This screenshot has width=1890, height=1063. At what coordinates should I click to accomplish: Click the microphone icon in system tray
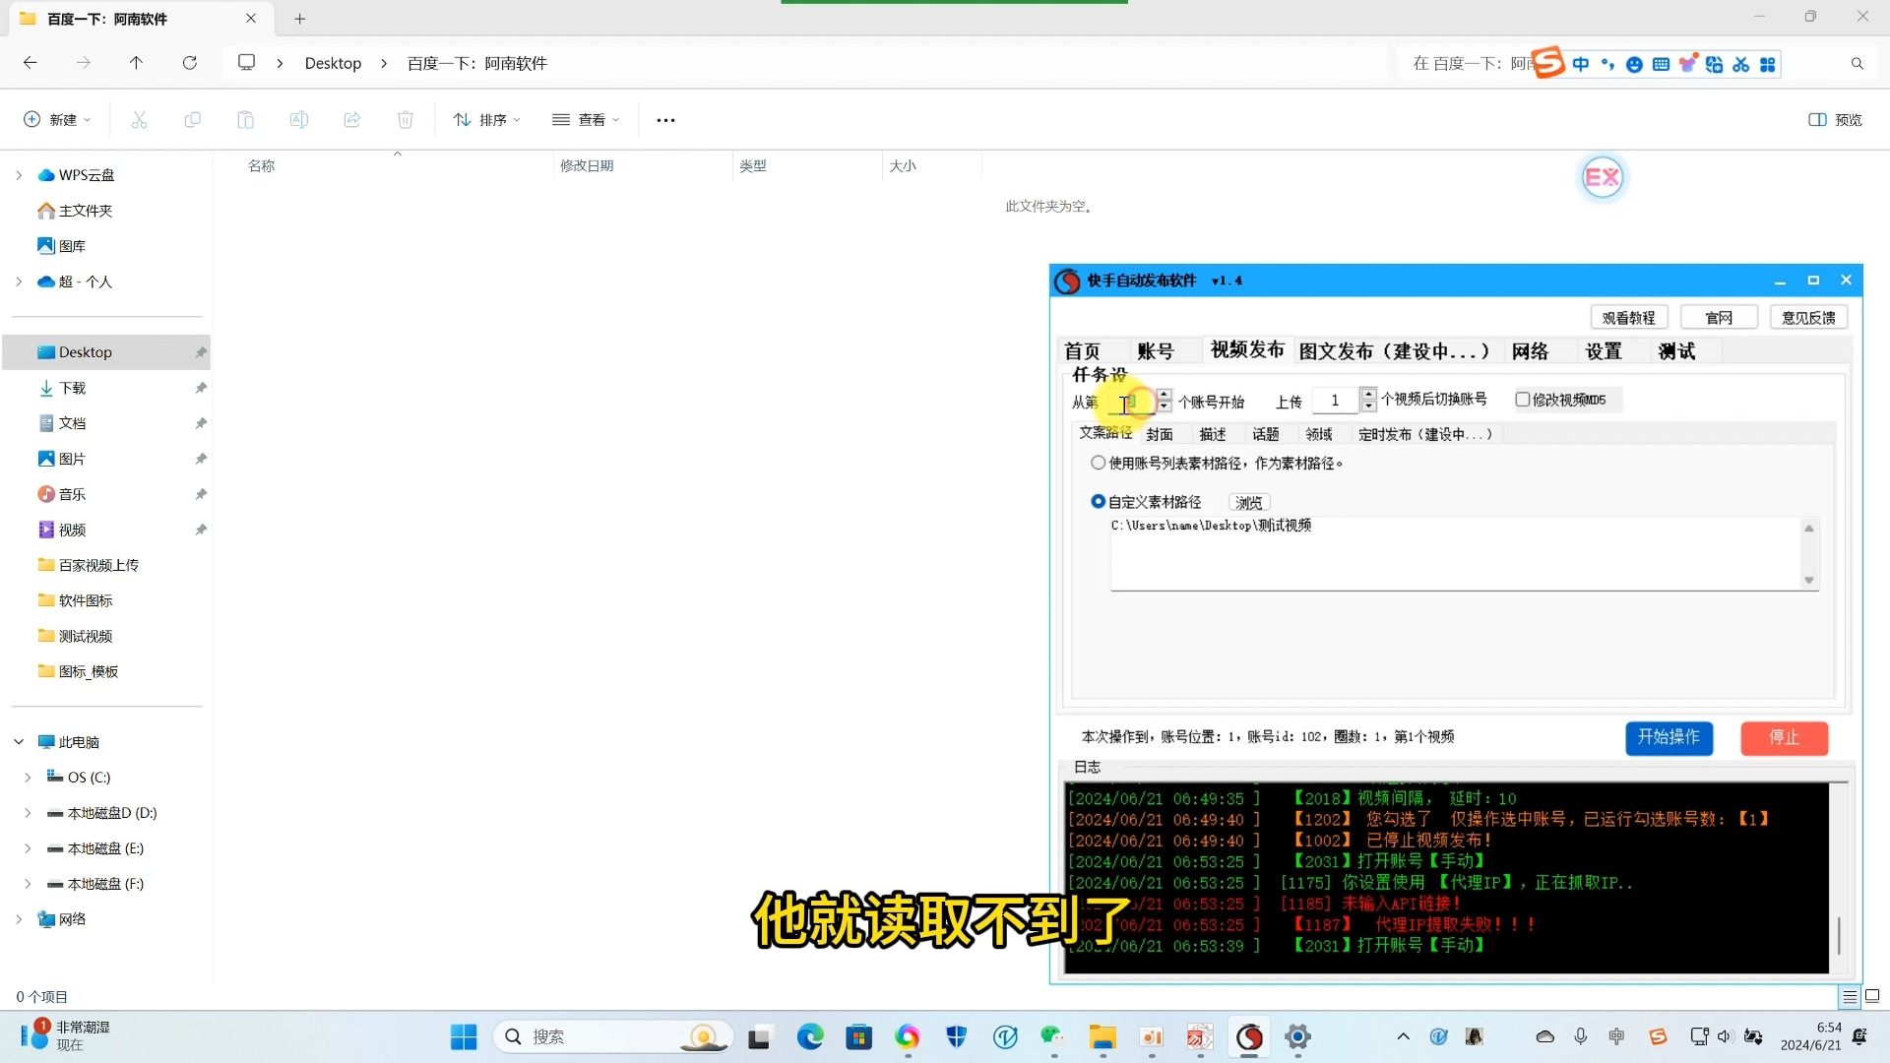pos(1580,1036)
